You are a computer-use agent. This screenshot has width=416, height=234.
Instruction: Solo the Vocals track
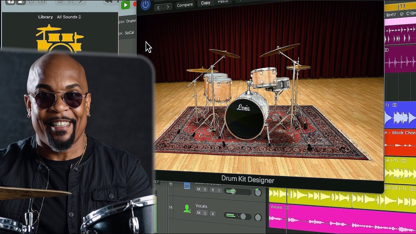point(205,214)
